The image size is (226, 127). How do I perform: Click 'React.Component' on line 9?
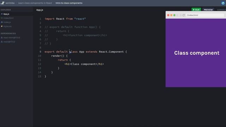[x=111, y=52]
